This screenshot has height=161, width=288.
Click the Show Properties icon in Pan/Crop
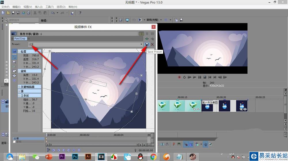(x=14, y=51)
